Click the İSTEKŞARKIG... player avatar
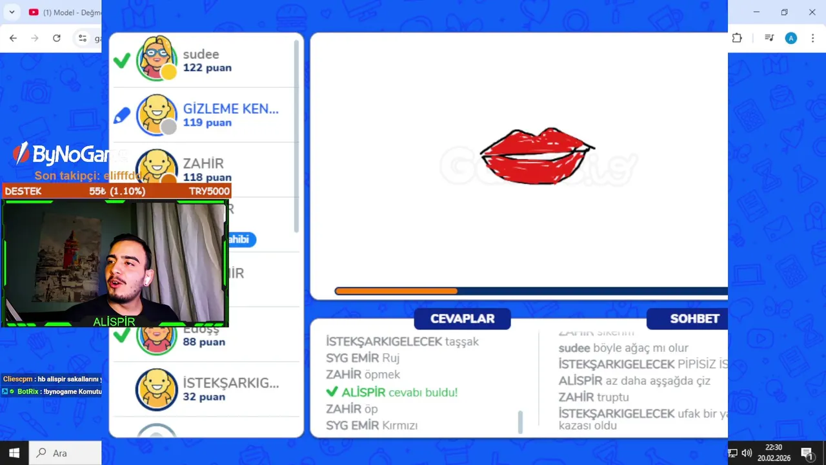This screenshot has width=826, height=465. (x=156, y=389)
